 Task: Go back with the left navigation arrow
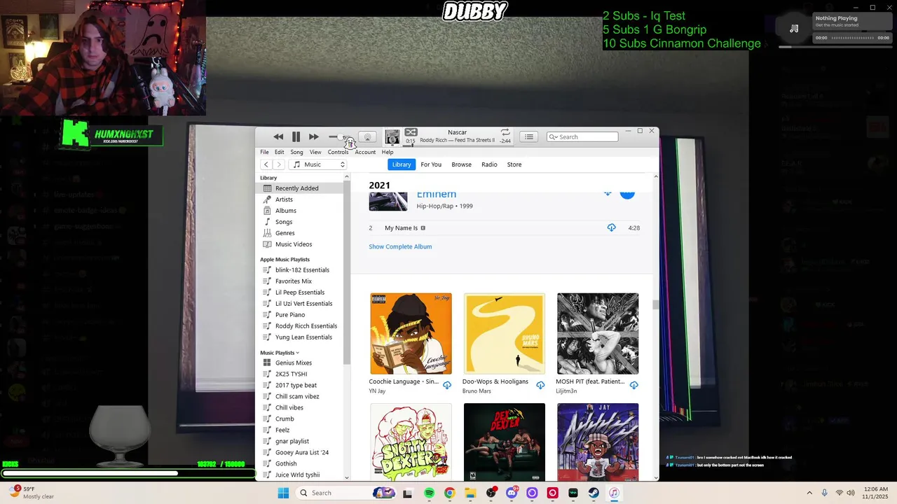[266, 164]
